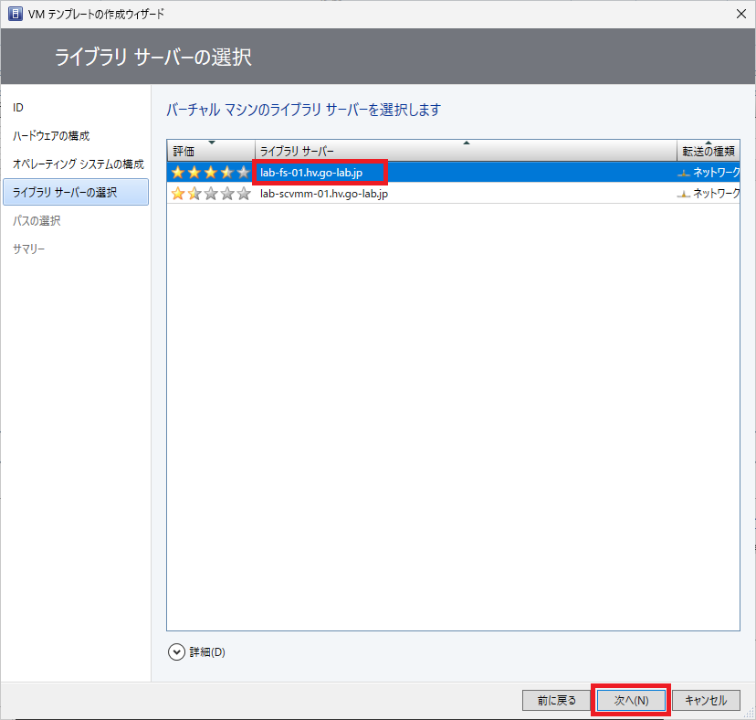
Task: Click network icon in lab-fs-01 row
Action: tap(684, 173)
